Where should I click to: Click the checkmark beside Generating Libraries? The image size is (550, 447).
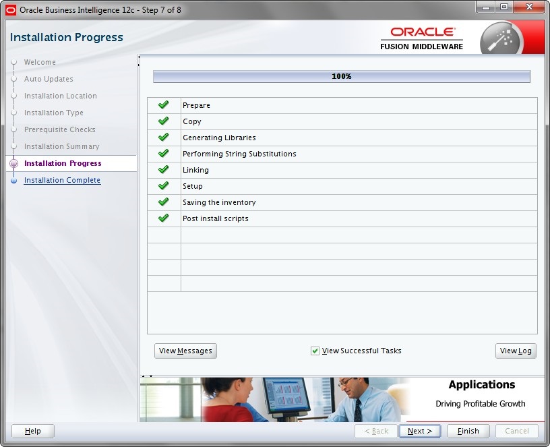coord(164,137)
